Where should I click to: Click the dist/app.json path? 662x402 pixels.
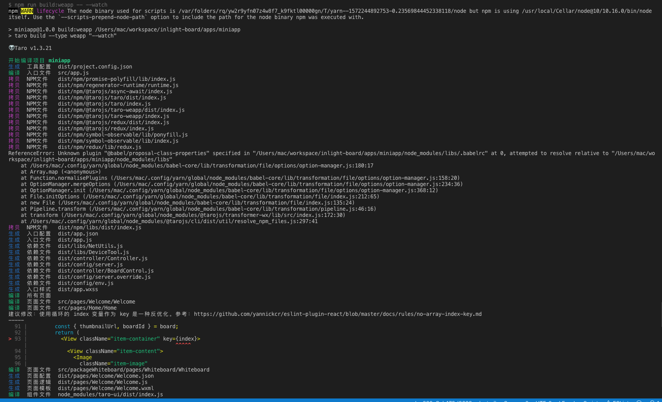point(78,234)
